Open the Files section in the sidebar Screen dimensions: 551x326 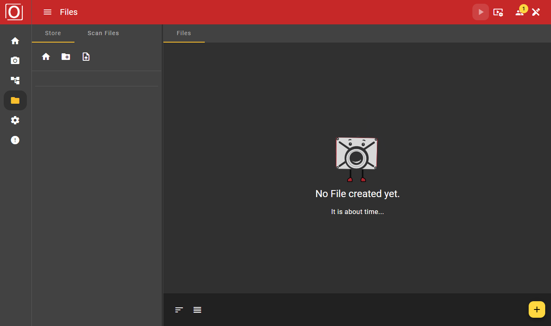[x=15, y=100]
